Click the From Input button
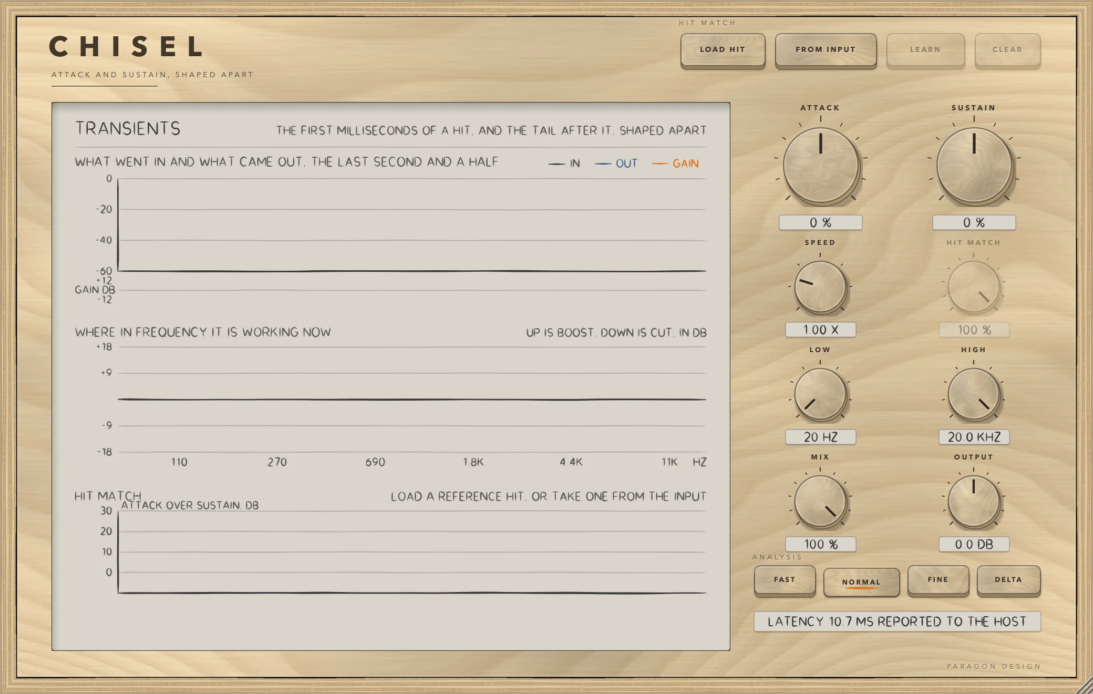The width and height of the screenshot is (1093, 694). 826,50
